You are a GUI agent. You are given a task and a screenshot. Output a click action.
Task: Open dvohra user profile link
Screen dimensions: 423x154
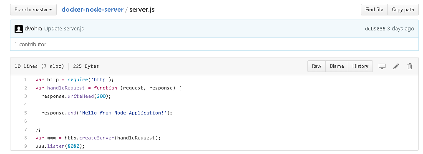[33, 29]
